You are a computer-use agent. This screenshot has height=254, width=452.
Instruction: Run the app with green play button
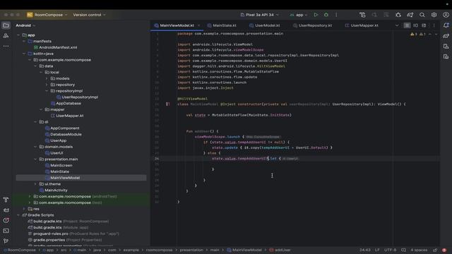click(316, 15)
